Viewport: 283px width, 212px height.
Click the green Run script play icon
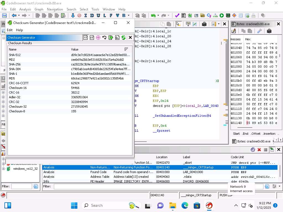pyautogui.click(x=222, y=16)
